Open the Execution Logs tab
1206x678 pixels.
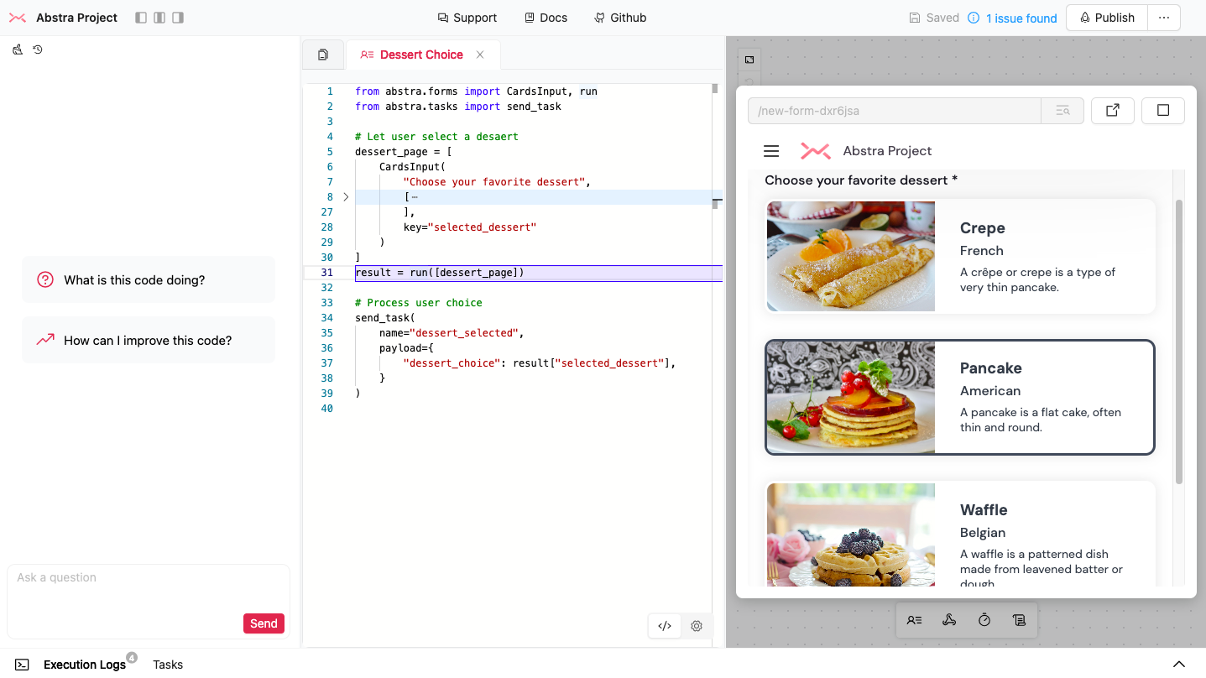click(x=84, y=665)
